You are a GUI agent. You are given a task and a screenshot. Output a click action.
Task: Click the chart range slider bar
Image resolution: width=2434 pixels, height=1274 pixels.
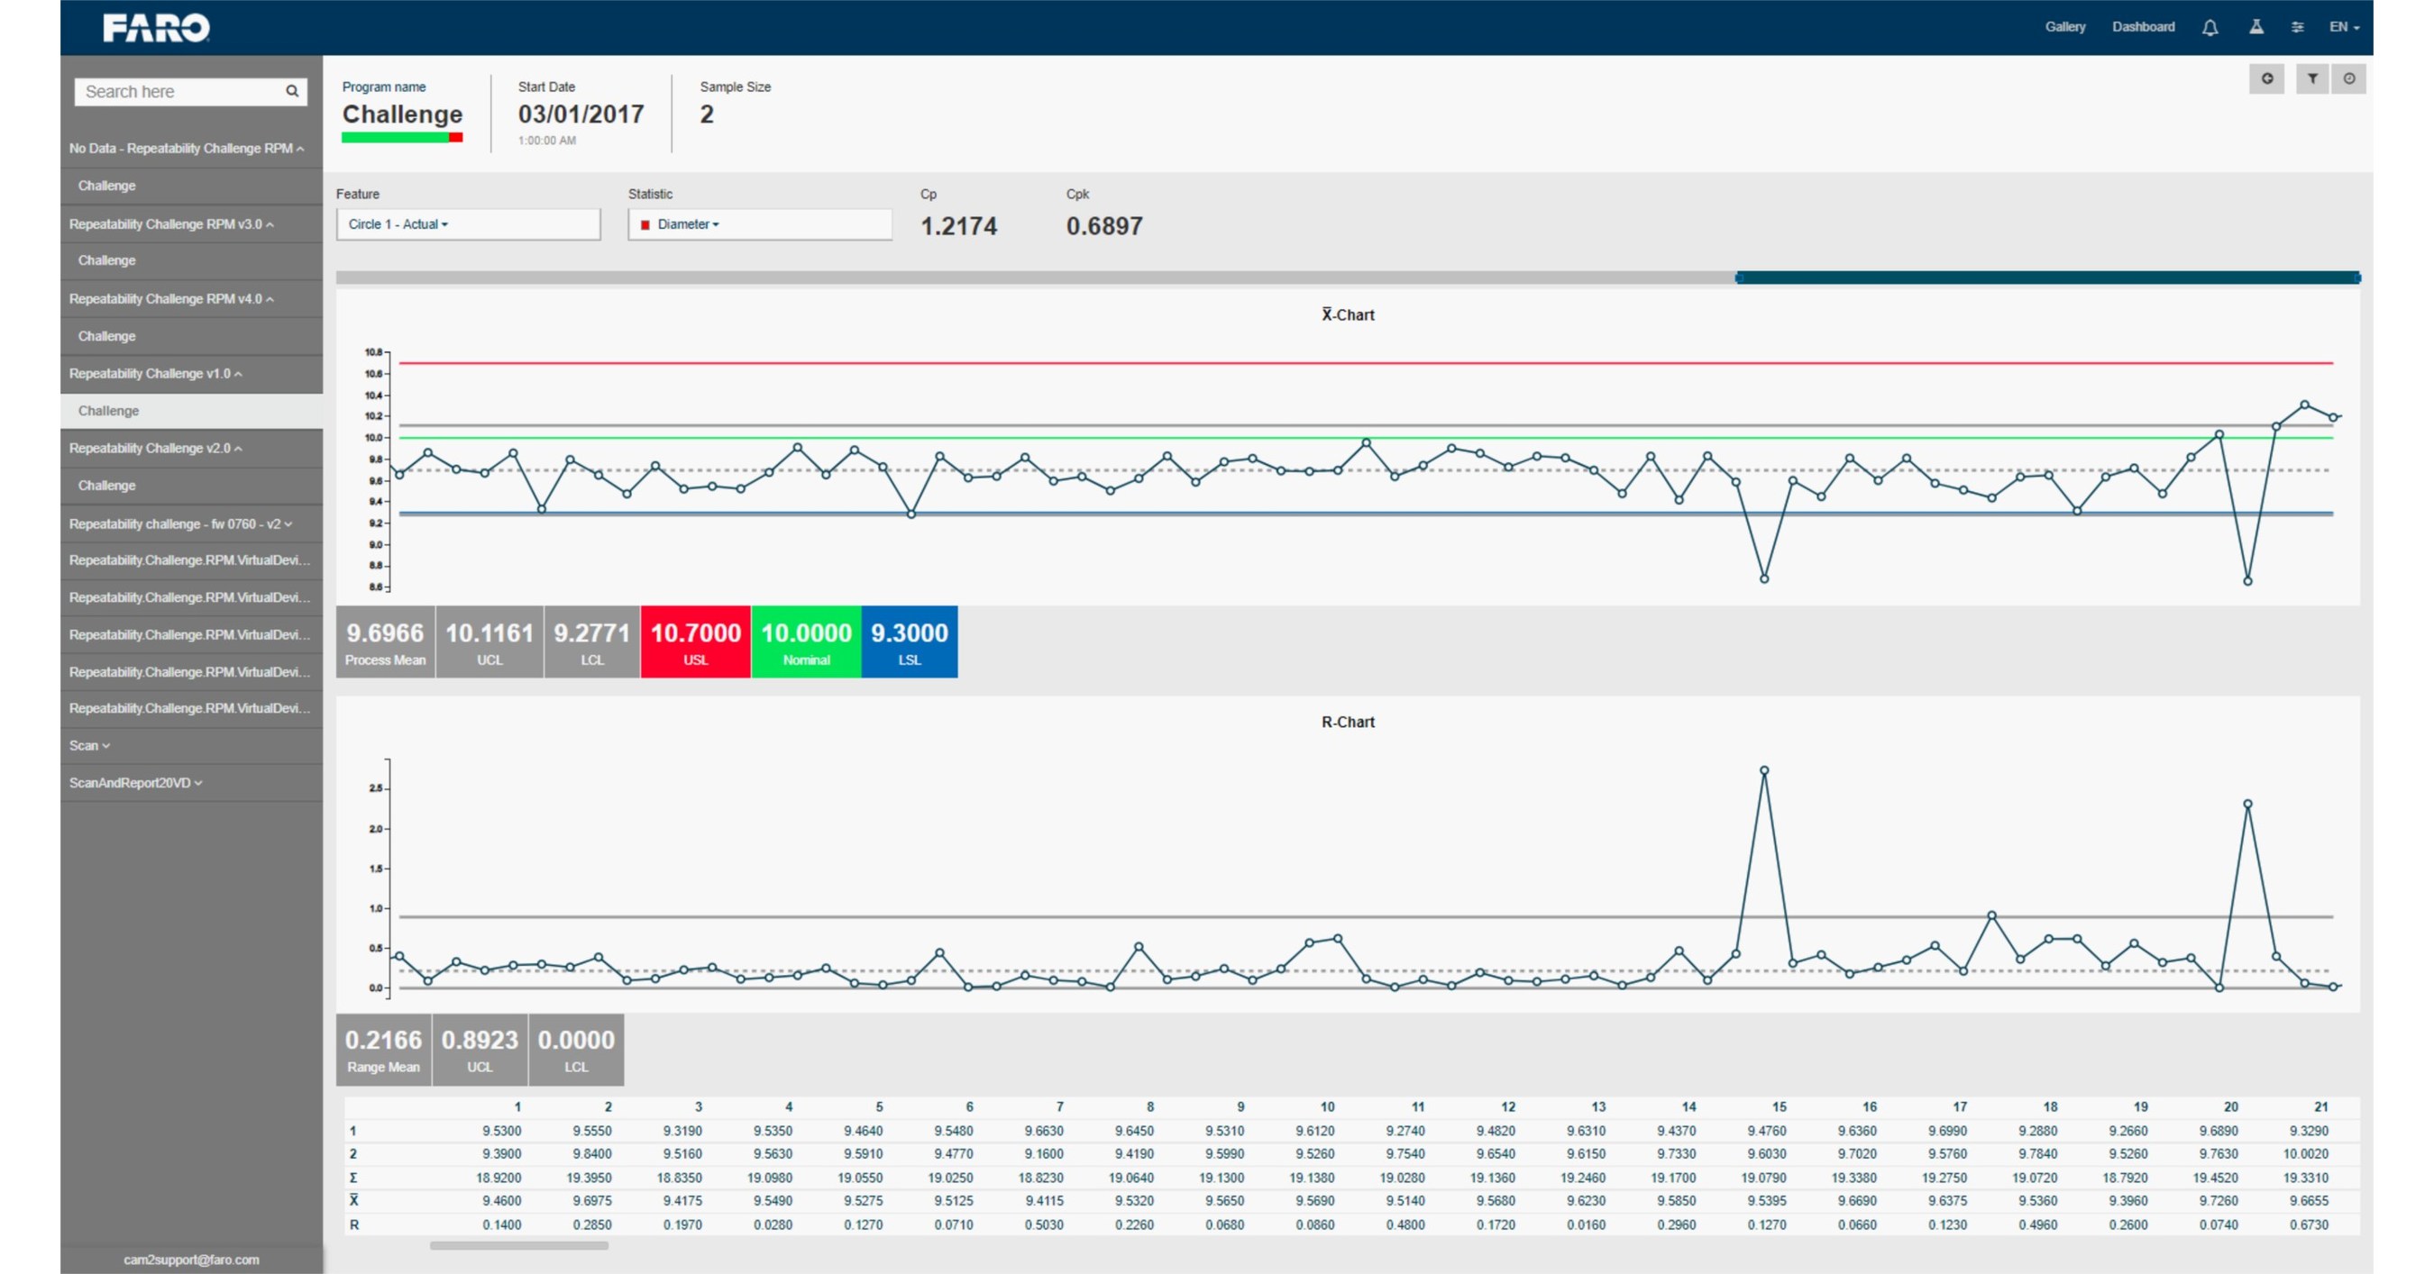pos(2046,278)
